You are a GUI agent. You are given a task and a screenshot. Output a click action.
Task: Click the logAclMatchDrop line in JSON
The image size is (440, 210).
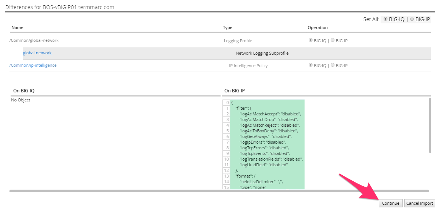click(x=269, y=120)
